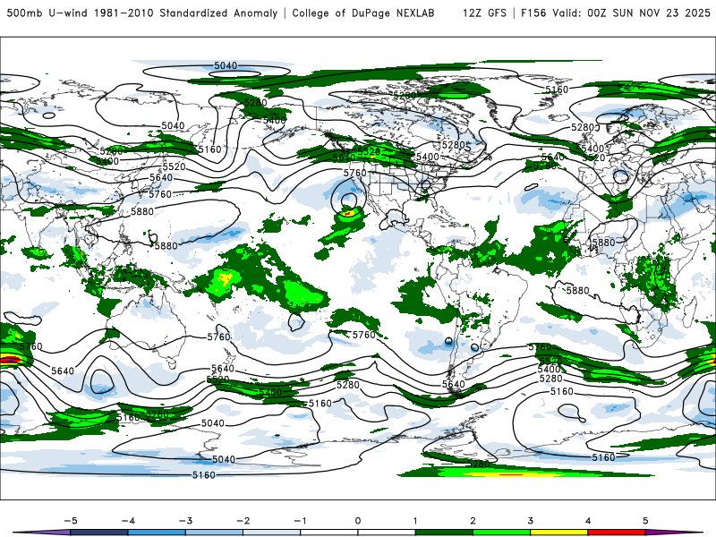This screenshot has width=716, height=537.
Task: Click the '1' tick label on the color bar
Action: (415, 521)
